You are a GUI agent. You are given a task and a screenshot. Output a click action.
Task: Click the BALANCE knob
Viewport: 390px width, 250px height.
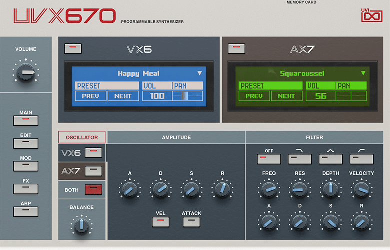pyautogui.click(x=82, y=225)
